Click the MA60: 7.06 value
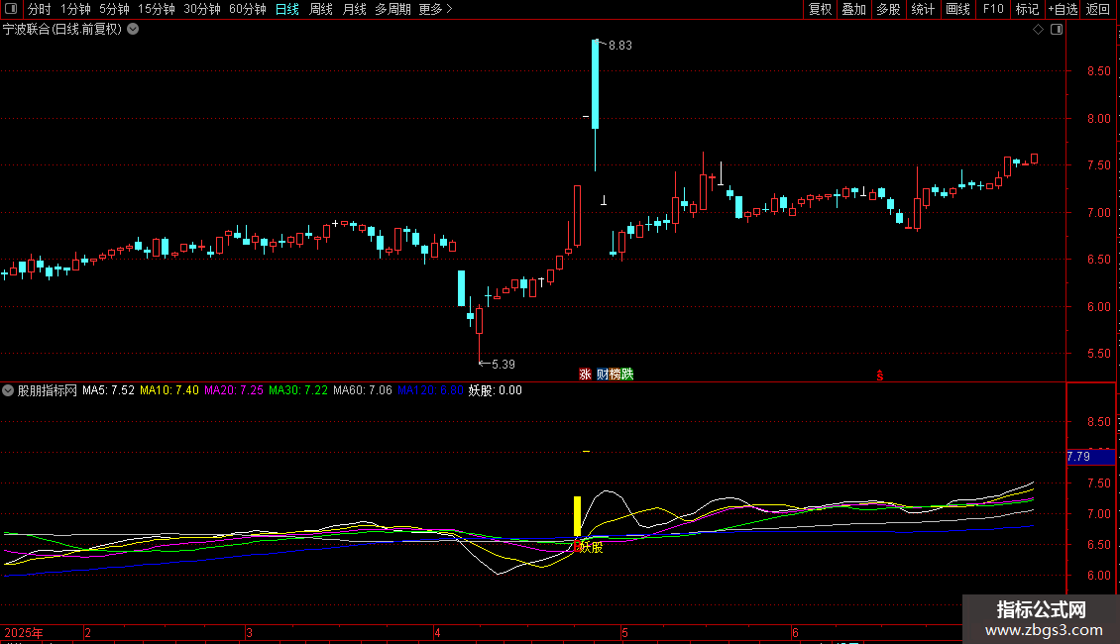1120x644 pixels. (363, 390)
